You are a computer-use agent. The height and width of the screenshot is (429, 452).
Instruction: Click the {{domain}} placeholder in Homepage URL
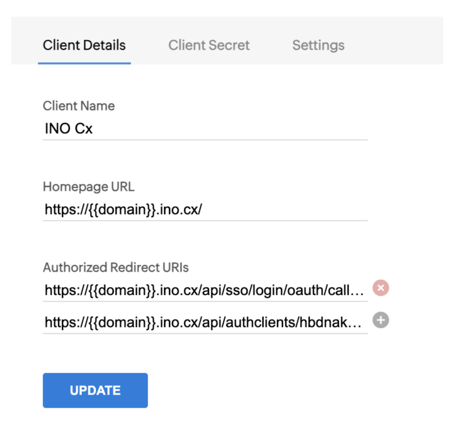[x=121, y=209]
